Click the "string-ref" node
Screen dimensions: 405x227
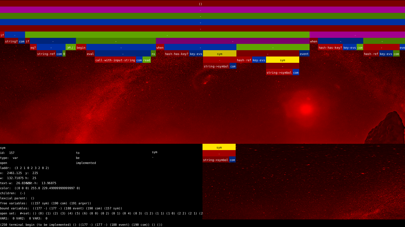pyautogui.click(x=46, y=54)
